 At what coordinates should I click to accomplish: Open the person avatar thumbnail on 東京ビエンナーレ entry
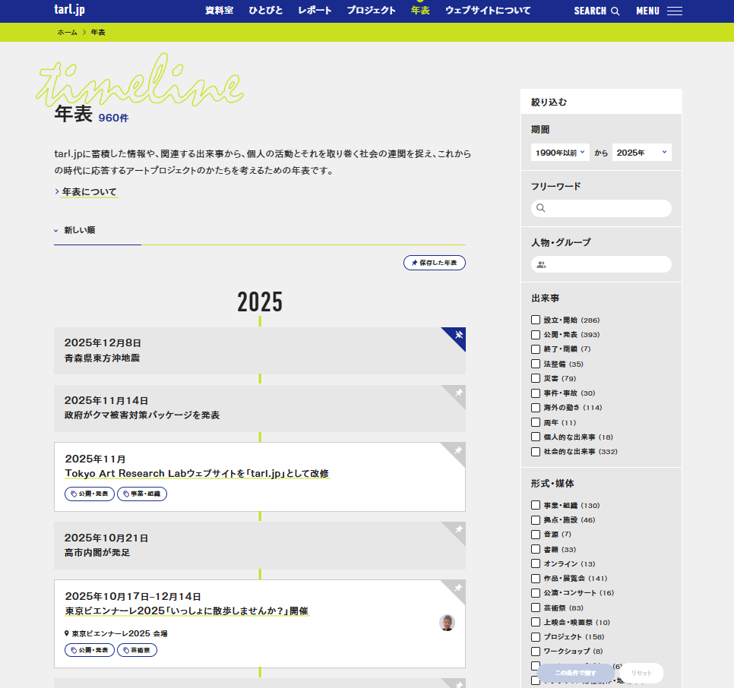447,623
